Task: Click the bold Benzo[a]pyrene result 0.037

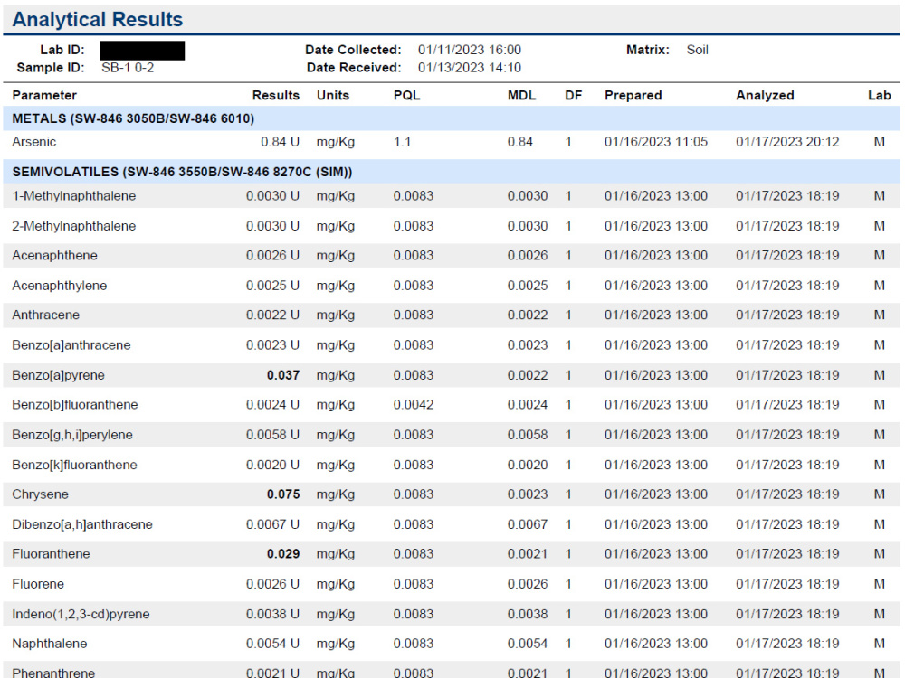Action: (x=283, y=375)
